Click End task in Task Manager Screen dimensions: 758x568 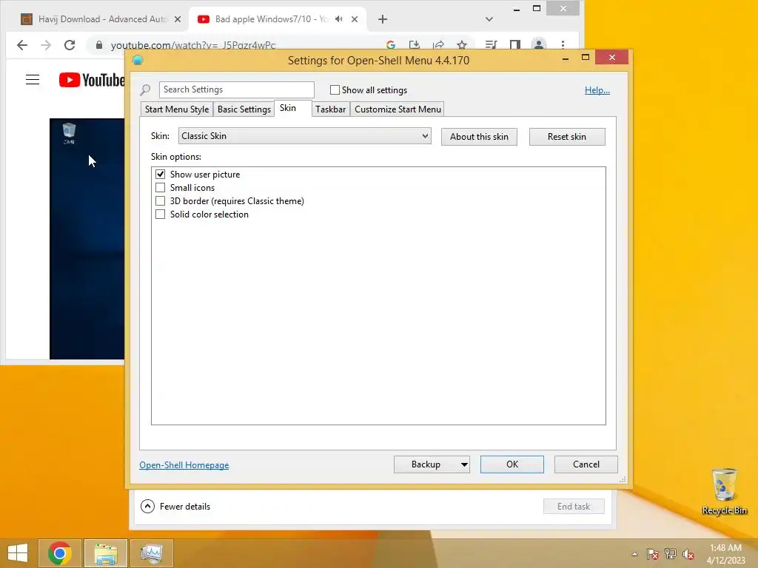coord(574,506)
